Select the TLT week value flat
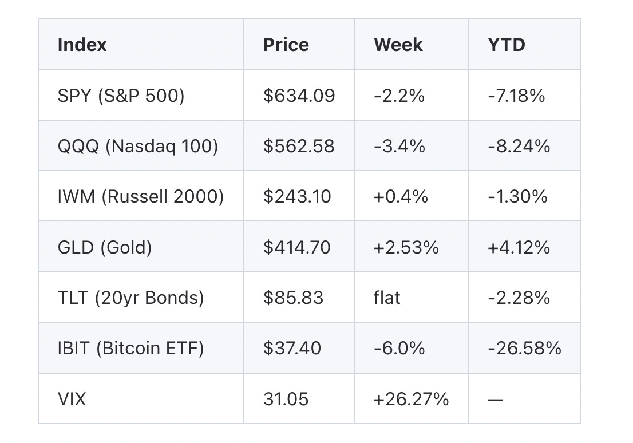The height and width of the screenshot is (443, 633). click(x=387, y=298)
